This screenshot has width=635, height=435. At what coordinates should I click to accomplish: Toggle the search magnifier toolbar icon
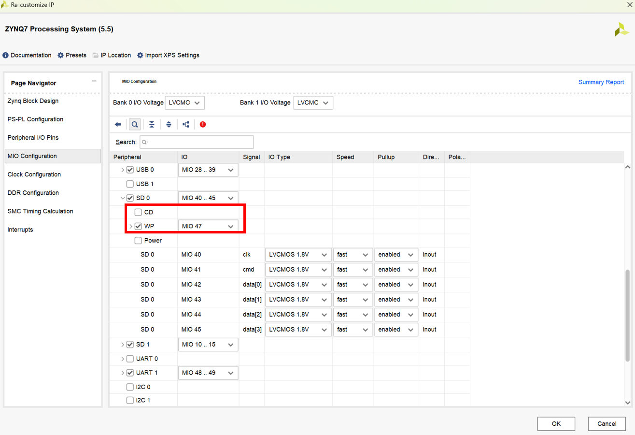coord(135,124)
